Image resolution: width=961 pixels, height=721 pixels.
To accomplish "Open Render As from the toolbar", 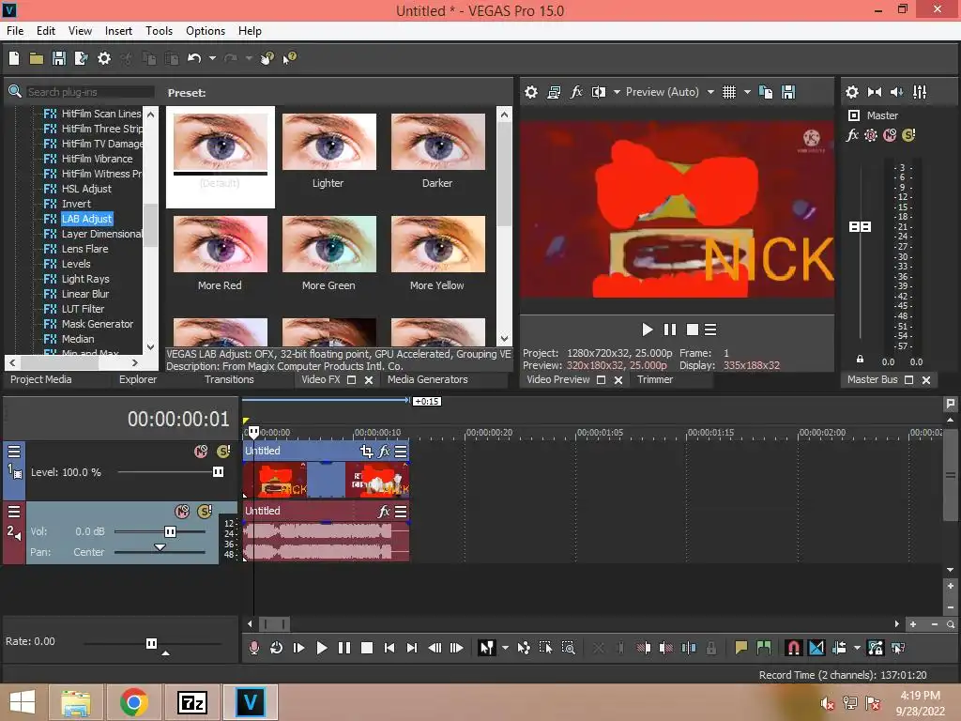I will click(81, 58).
